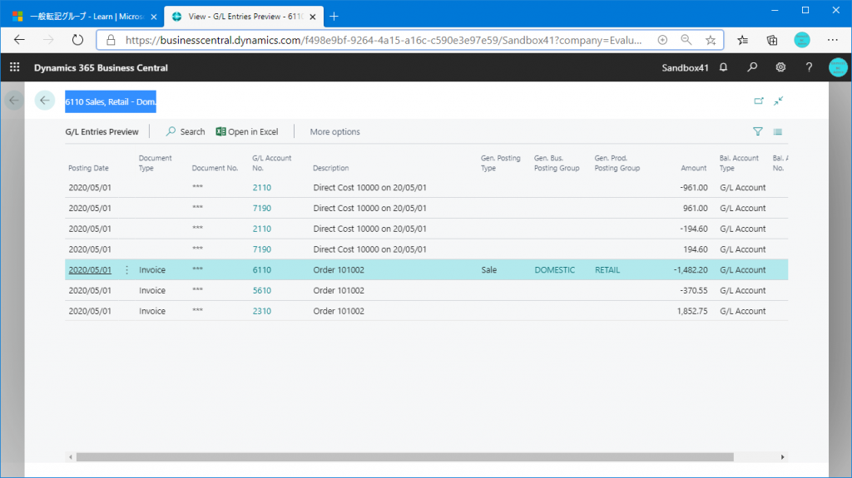Click the horizontal scrollbar thumb

(405, 457)
